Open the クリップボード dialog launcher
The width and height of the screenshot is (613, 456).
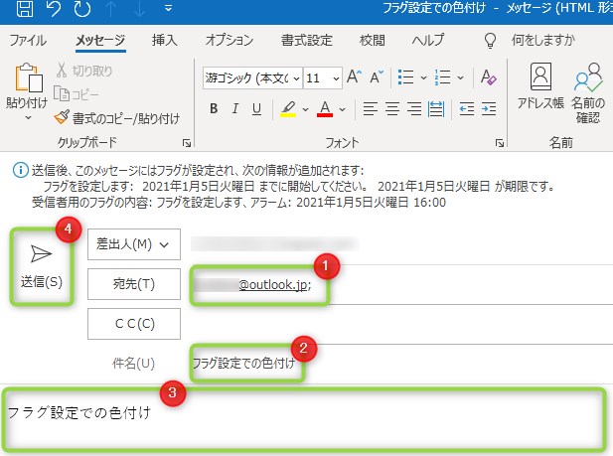[x=187, y=143]
